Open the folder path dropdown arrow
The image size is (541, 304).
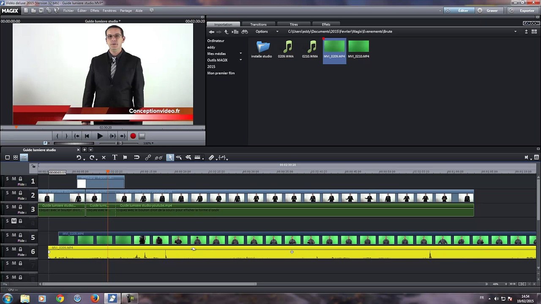[x=515, y=32]
